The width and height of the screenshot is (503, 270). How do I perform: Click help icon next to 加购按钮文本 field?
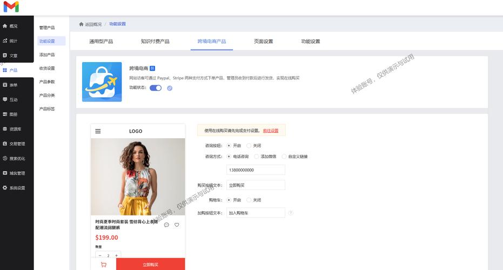pos(291,213)
